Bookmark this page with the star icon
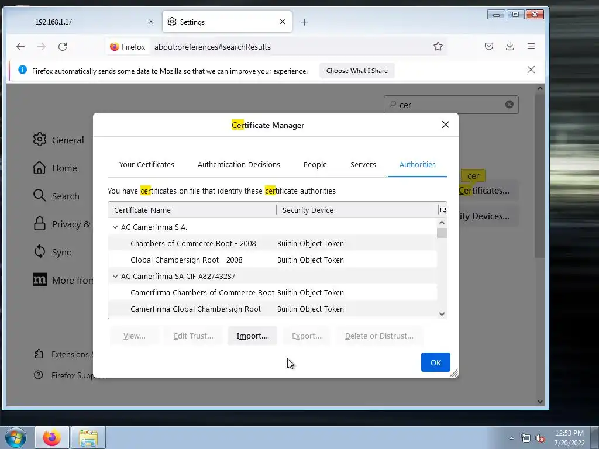This screenshot has height=449, width=599. (x=438, y=47)
